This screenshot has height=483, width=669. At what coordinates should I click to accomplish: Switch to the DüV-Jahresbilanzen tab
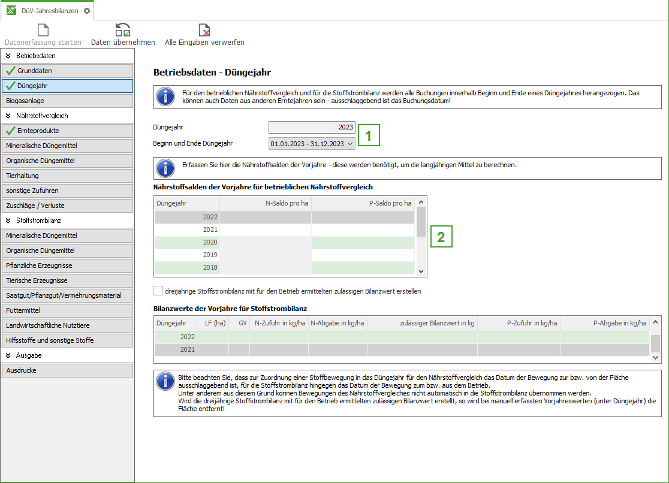point(49,11)
